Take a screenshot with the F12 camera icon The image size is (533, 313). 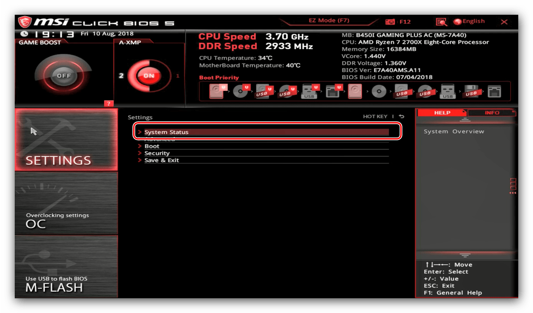pyautogui.click(x=390, y=22)
